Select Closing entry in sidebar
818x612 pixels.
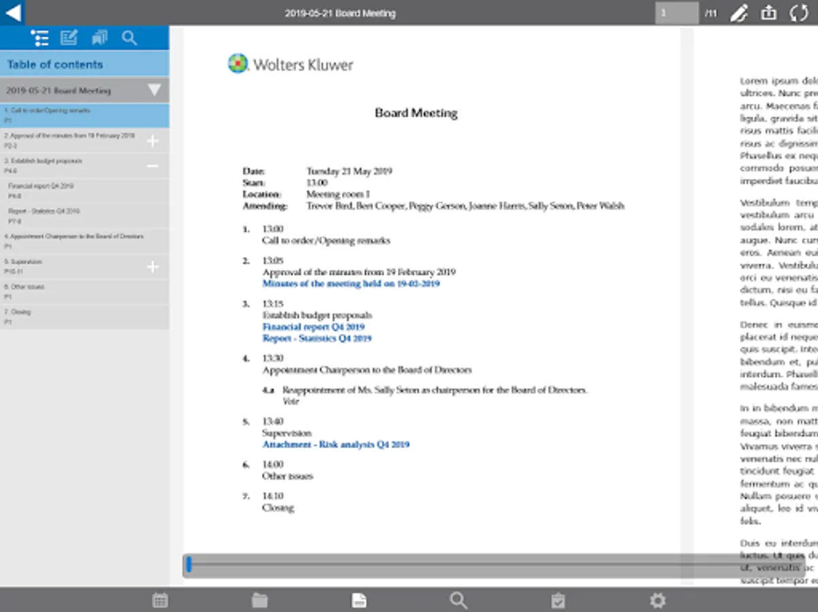pyautogui.click(x=84, y=317)
